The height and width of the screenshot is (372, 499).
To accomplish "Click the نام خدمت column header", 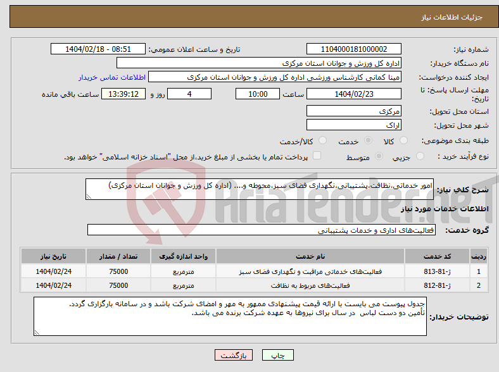I will tap(310, 256).
